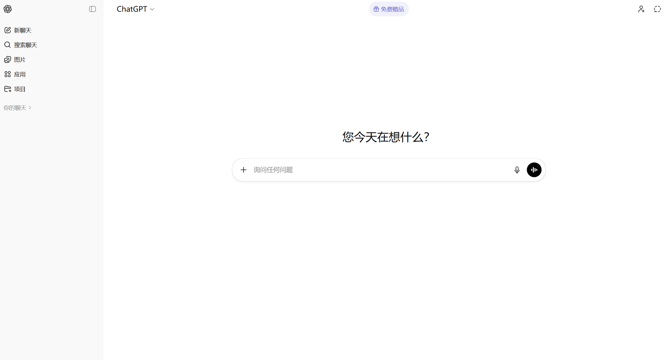Open 搜索聊天 search
This screenshot has height=360, width=670.
[x=25, y=45]
